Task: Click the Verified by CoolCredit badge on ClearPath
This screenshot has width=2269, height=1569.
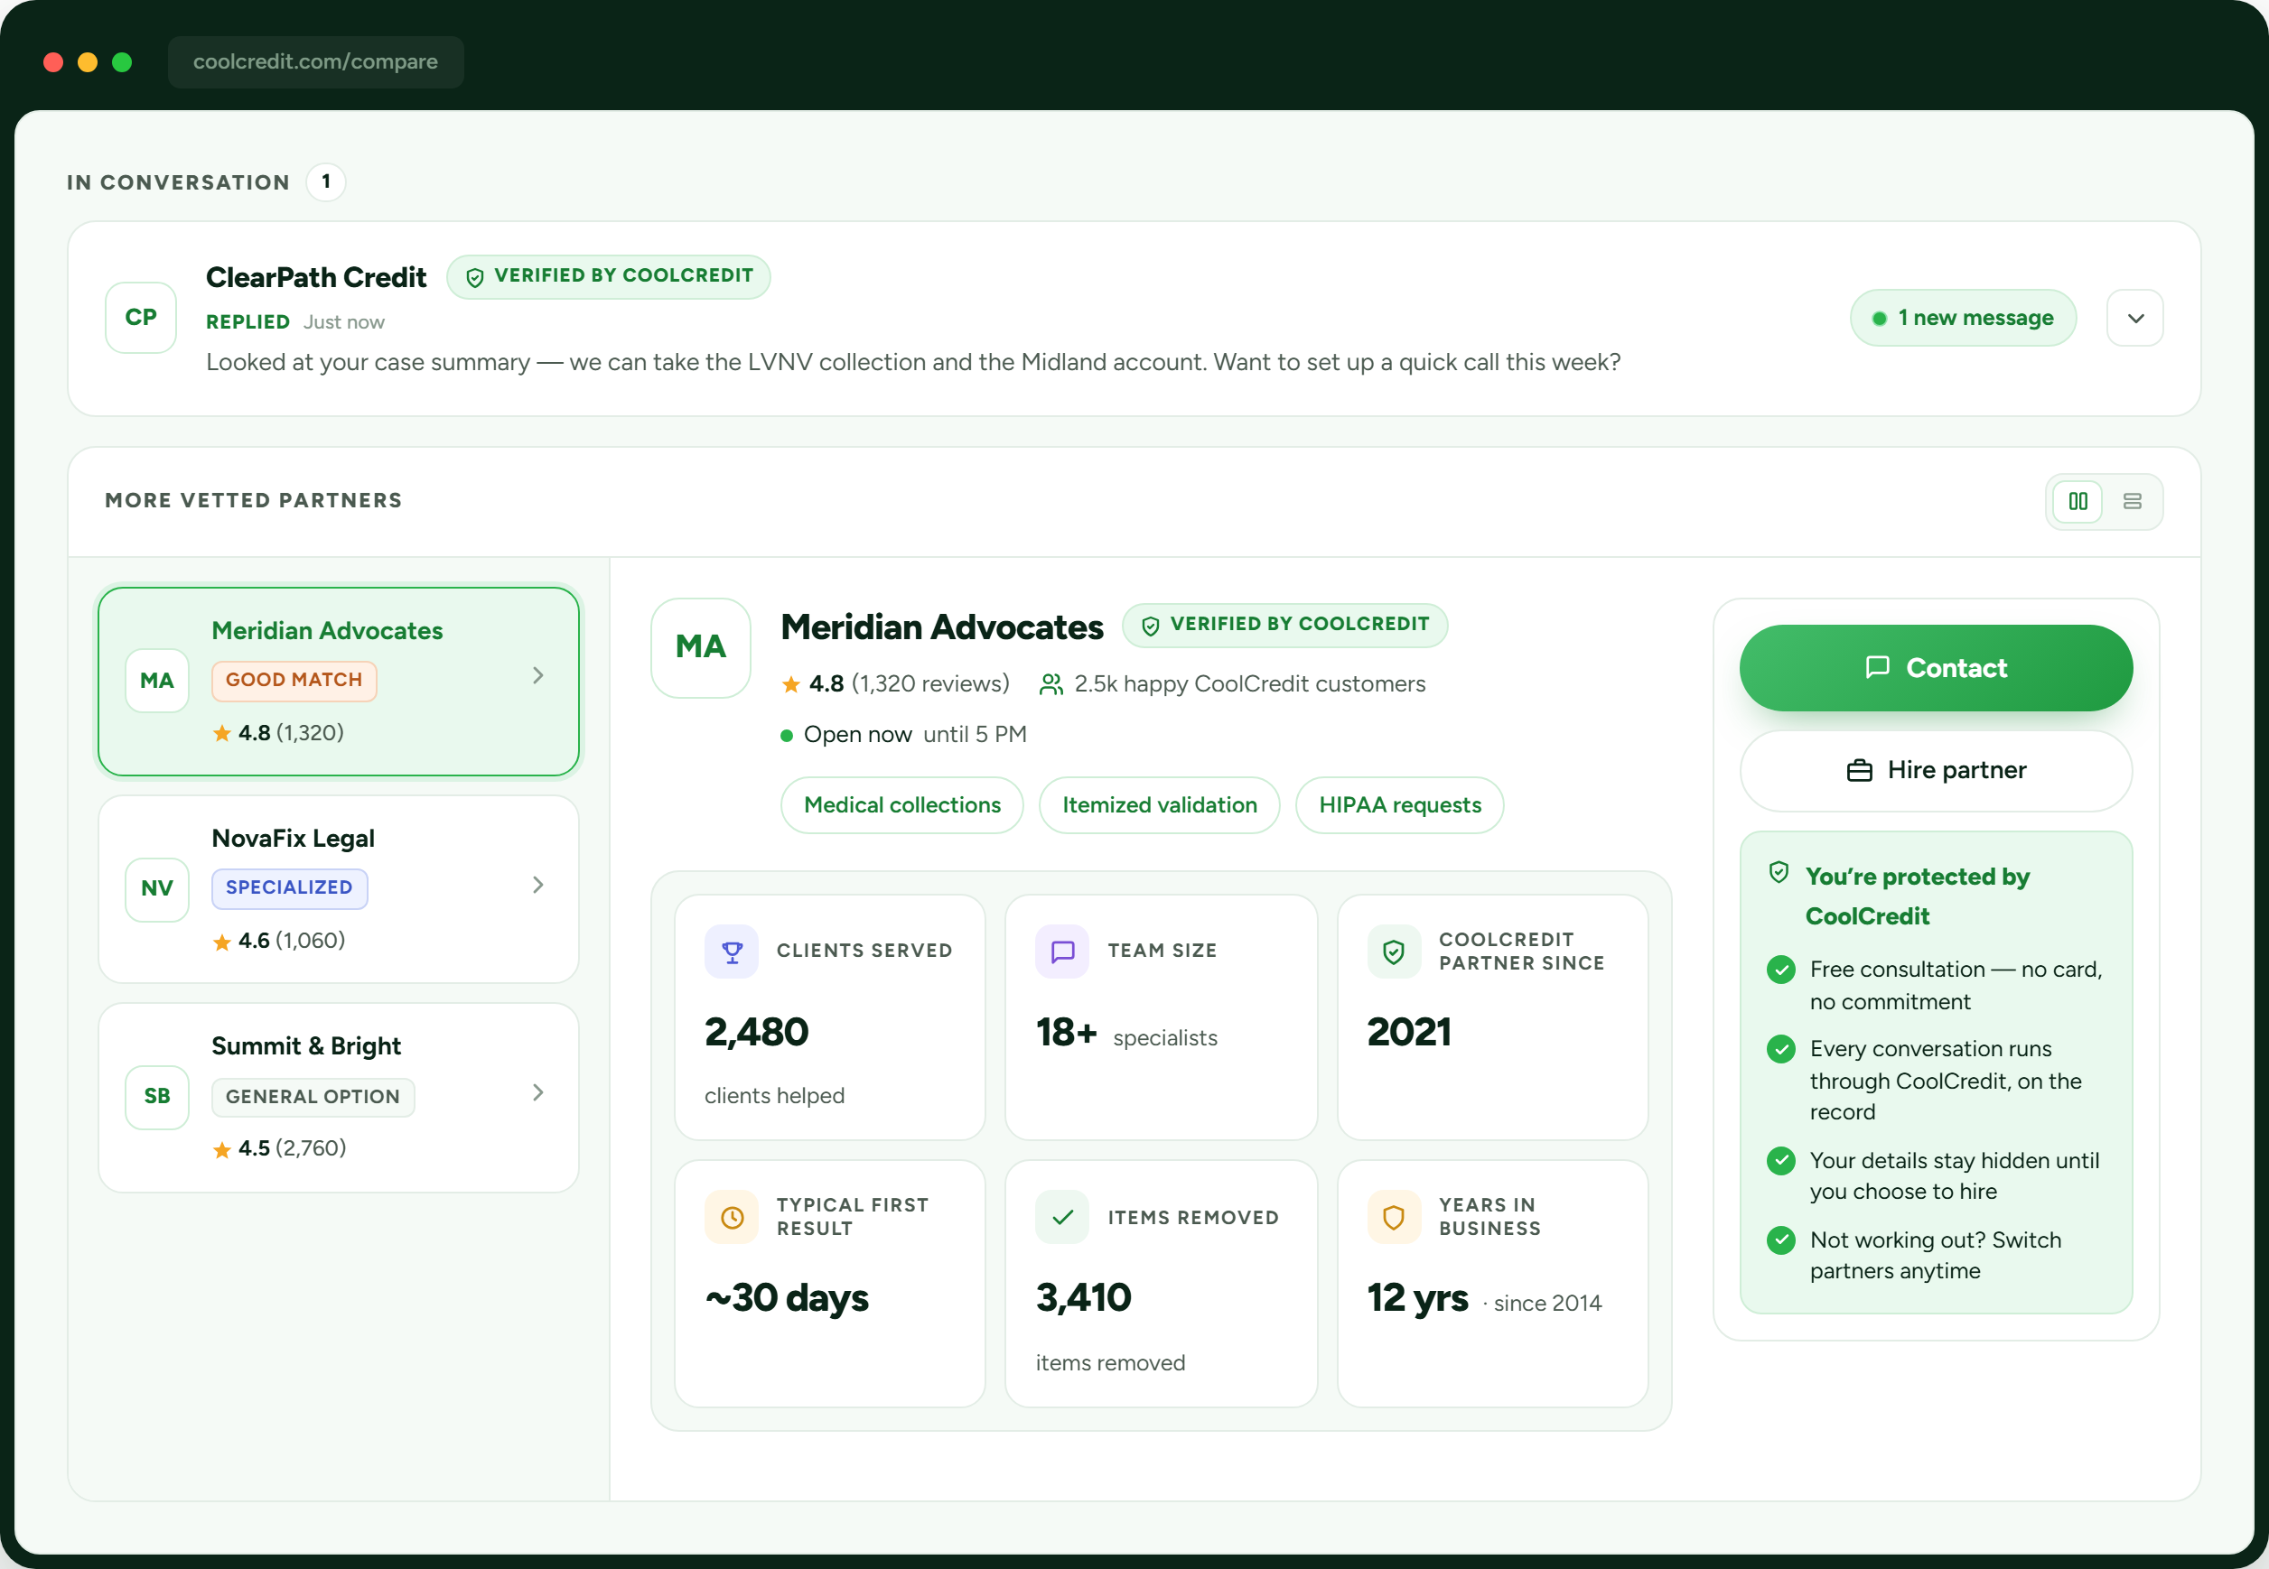Action: [609, 276]
